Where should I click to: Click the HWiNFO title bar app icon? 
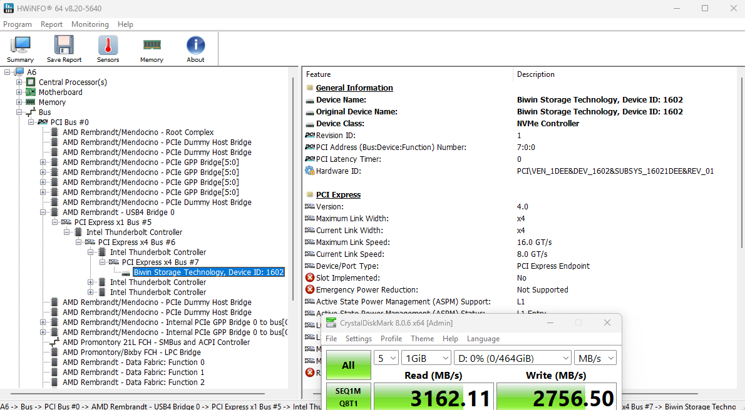(x=8, y=8)
